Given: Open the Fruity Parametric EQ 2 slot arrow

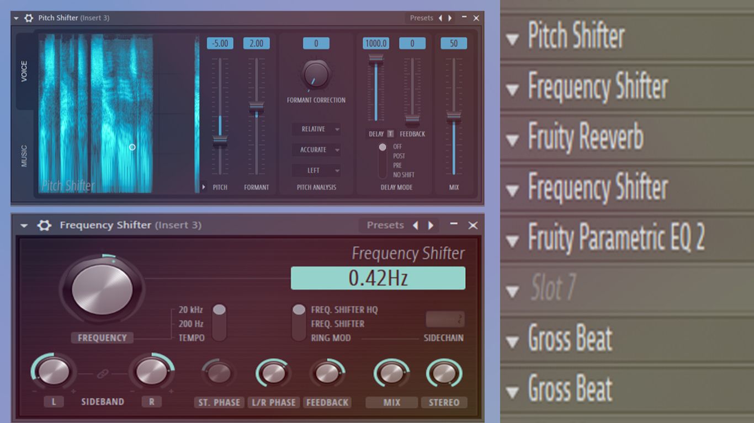Looking at the screenshot, I should tap(513, 241).
